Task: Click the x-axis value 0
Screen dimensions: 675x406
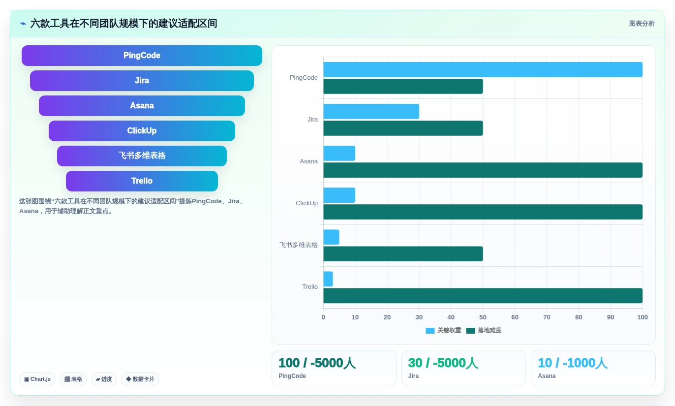Action: (323, 317)
